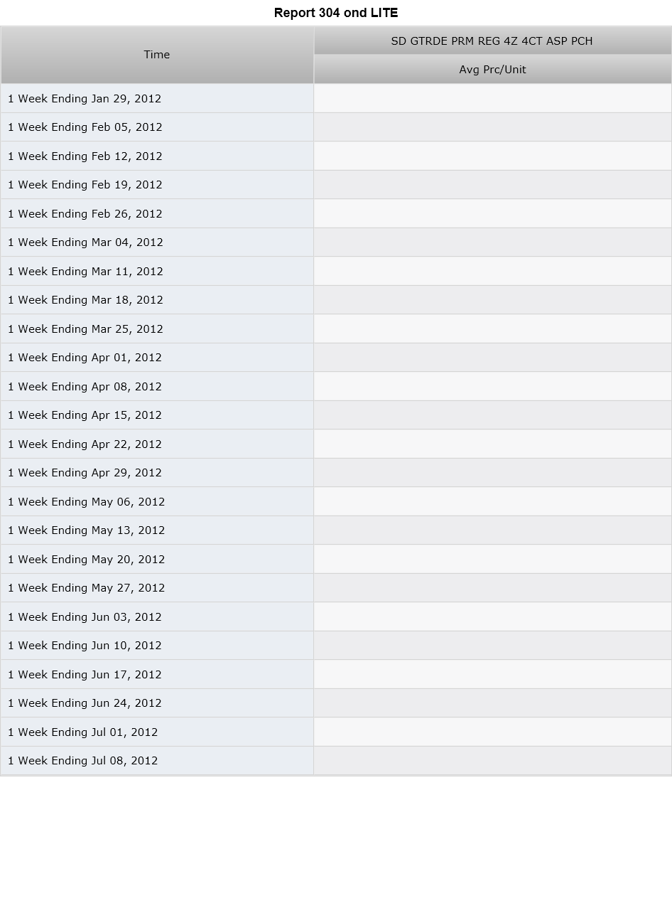Click the Avg Prc/Unit column header
The width and height of the screenshot is (672, 913).
point(492,69)
